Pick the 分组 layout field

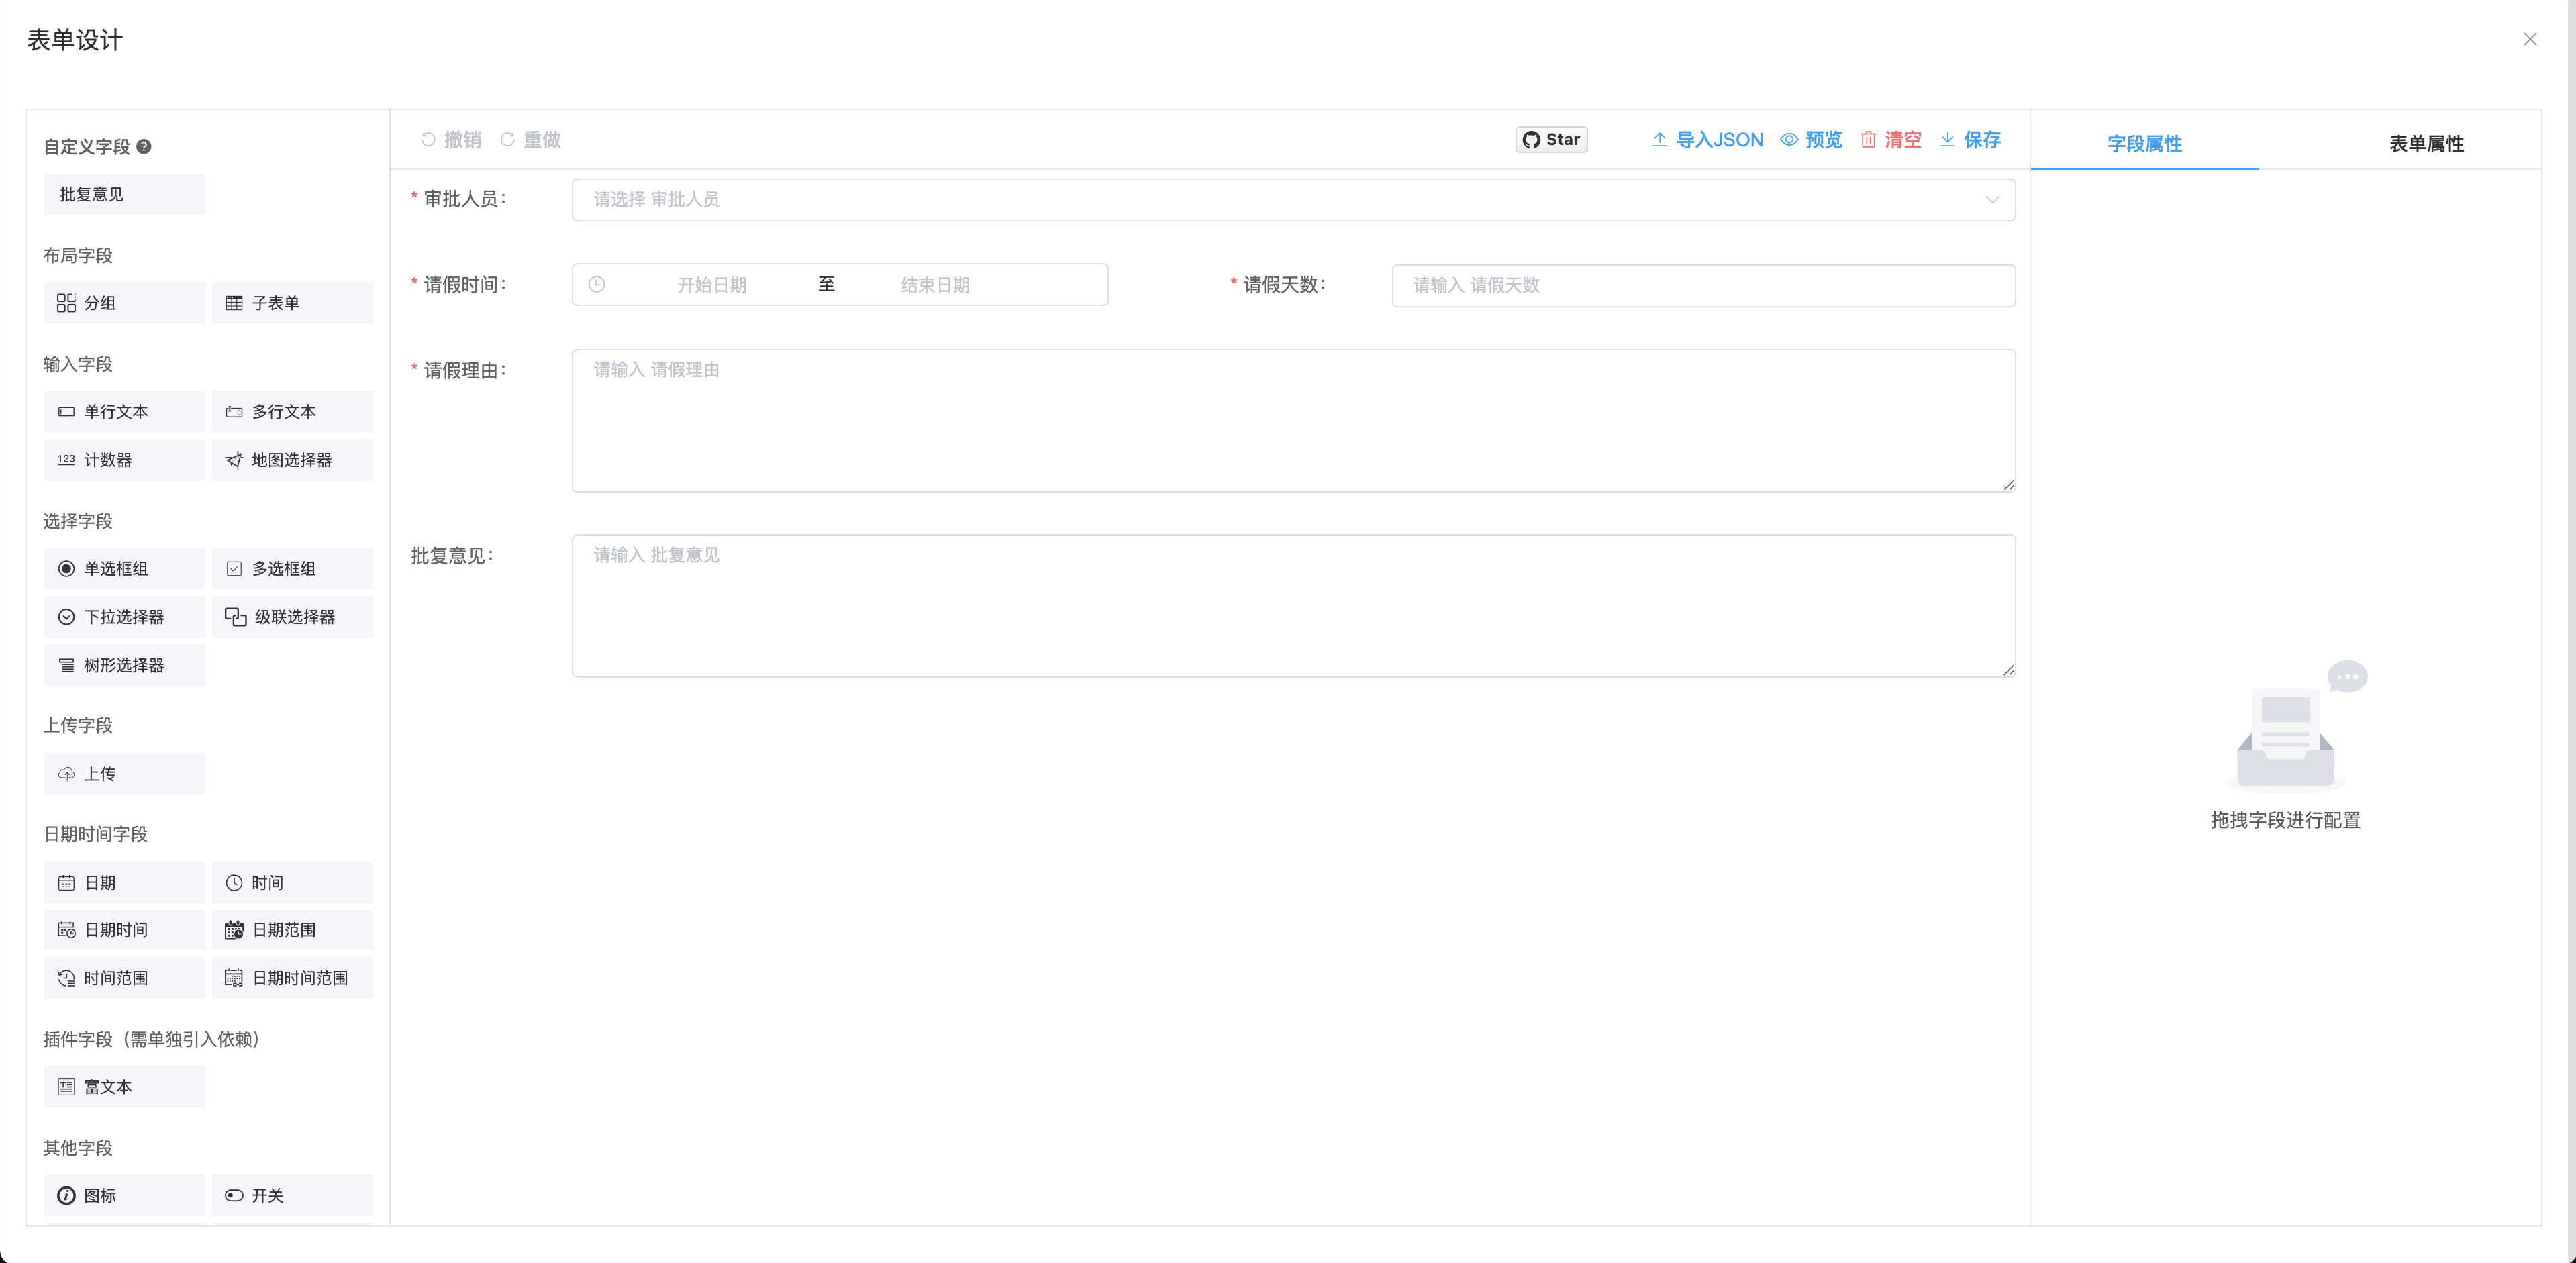coord(124,303)
